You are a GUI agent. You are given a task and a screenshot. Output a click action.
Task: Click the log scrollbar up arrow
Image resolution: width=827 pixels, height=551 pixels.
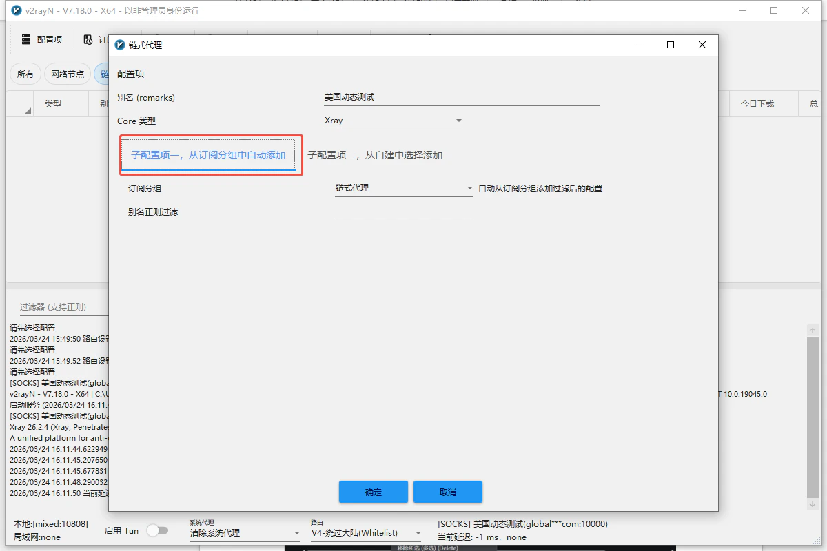click(813, 330)
